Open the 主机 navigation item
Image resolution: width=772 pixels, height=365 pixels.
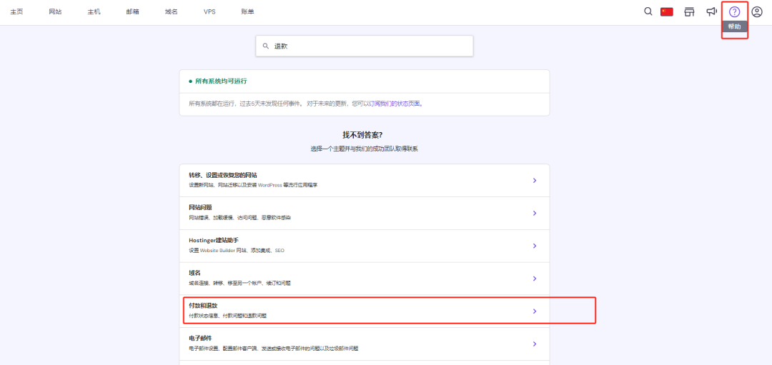click(94, 12)
